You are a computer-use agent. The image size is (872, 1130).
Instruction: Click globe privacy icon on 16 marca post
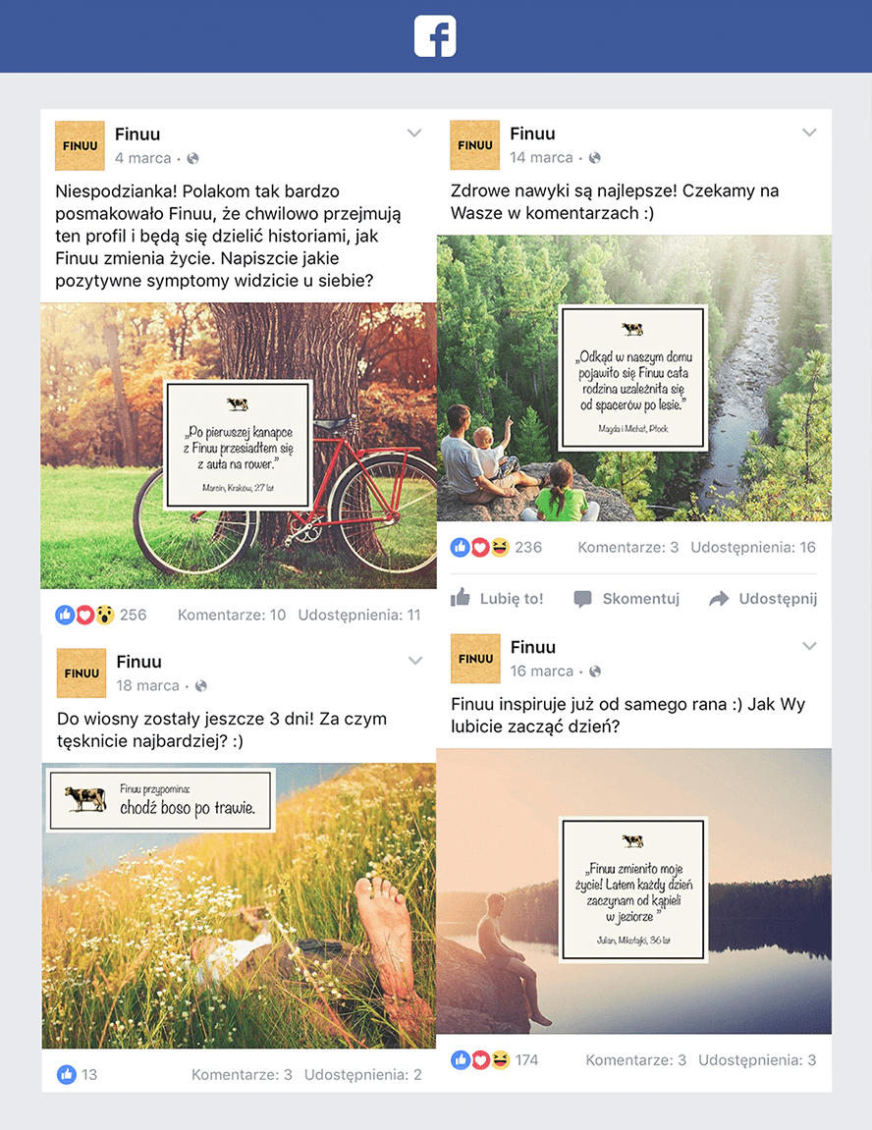coord(594,672)
